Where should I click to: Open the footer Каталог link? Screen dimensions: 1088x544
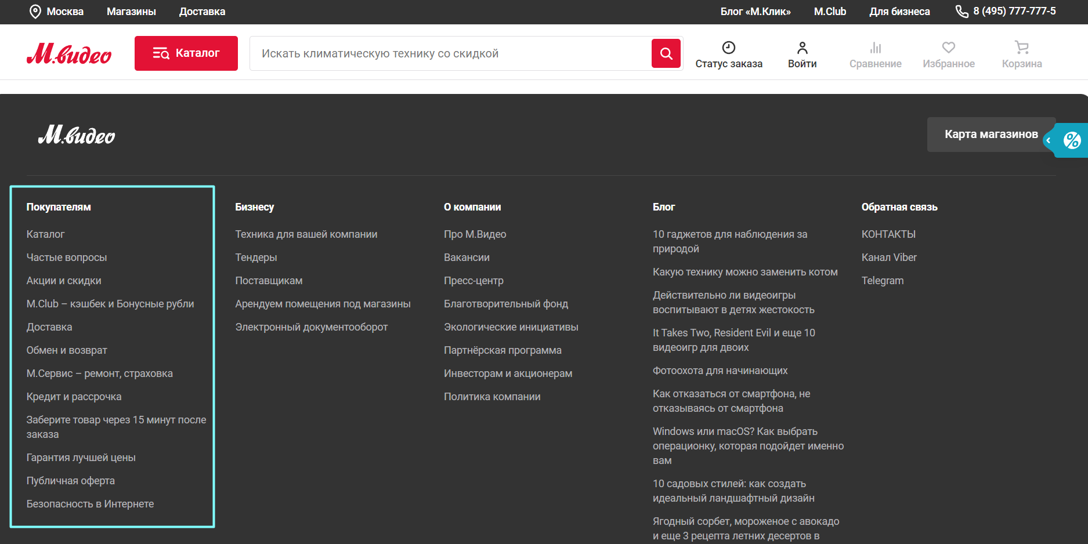45,234
